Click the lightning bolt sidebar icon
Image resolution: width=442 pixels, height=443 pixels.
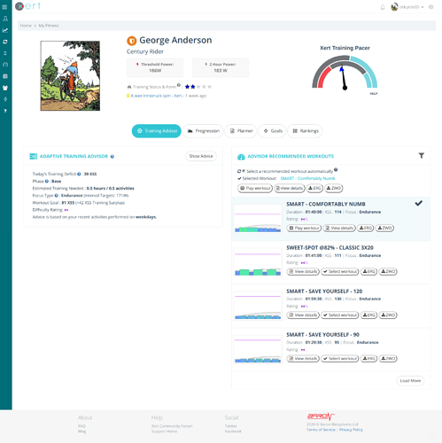point(5,99)
